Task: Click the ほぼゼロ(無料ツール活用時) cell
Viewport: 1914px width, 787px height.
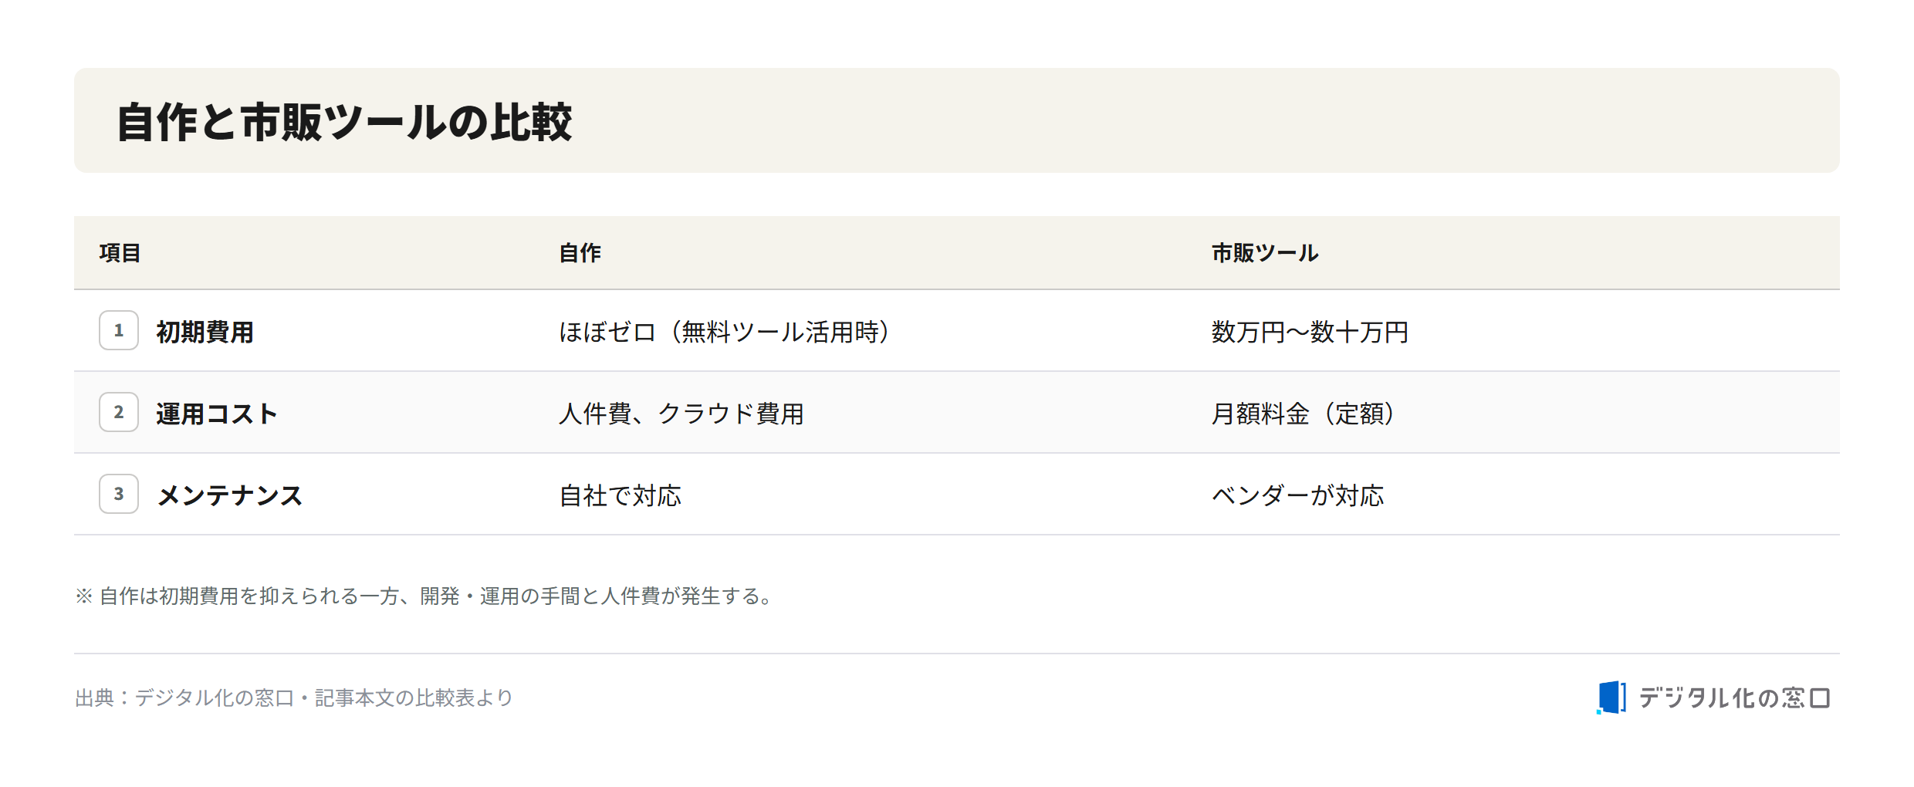Action: click(x=725, y=332)
